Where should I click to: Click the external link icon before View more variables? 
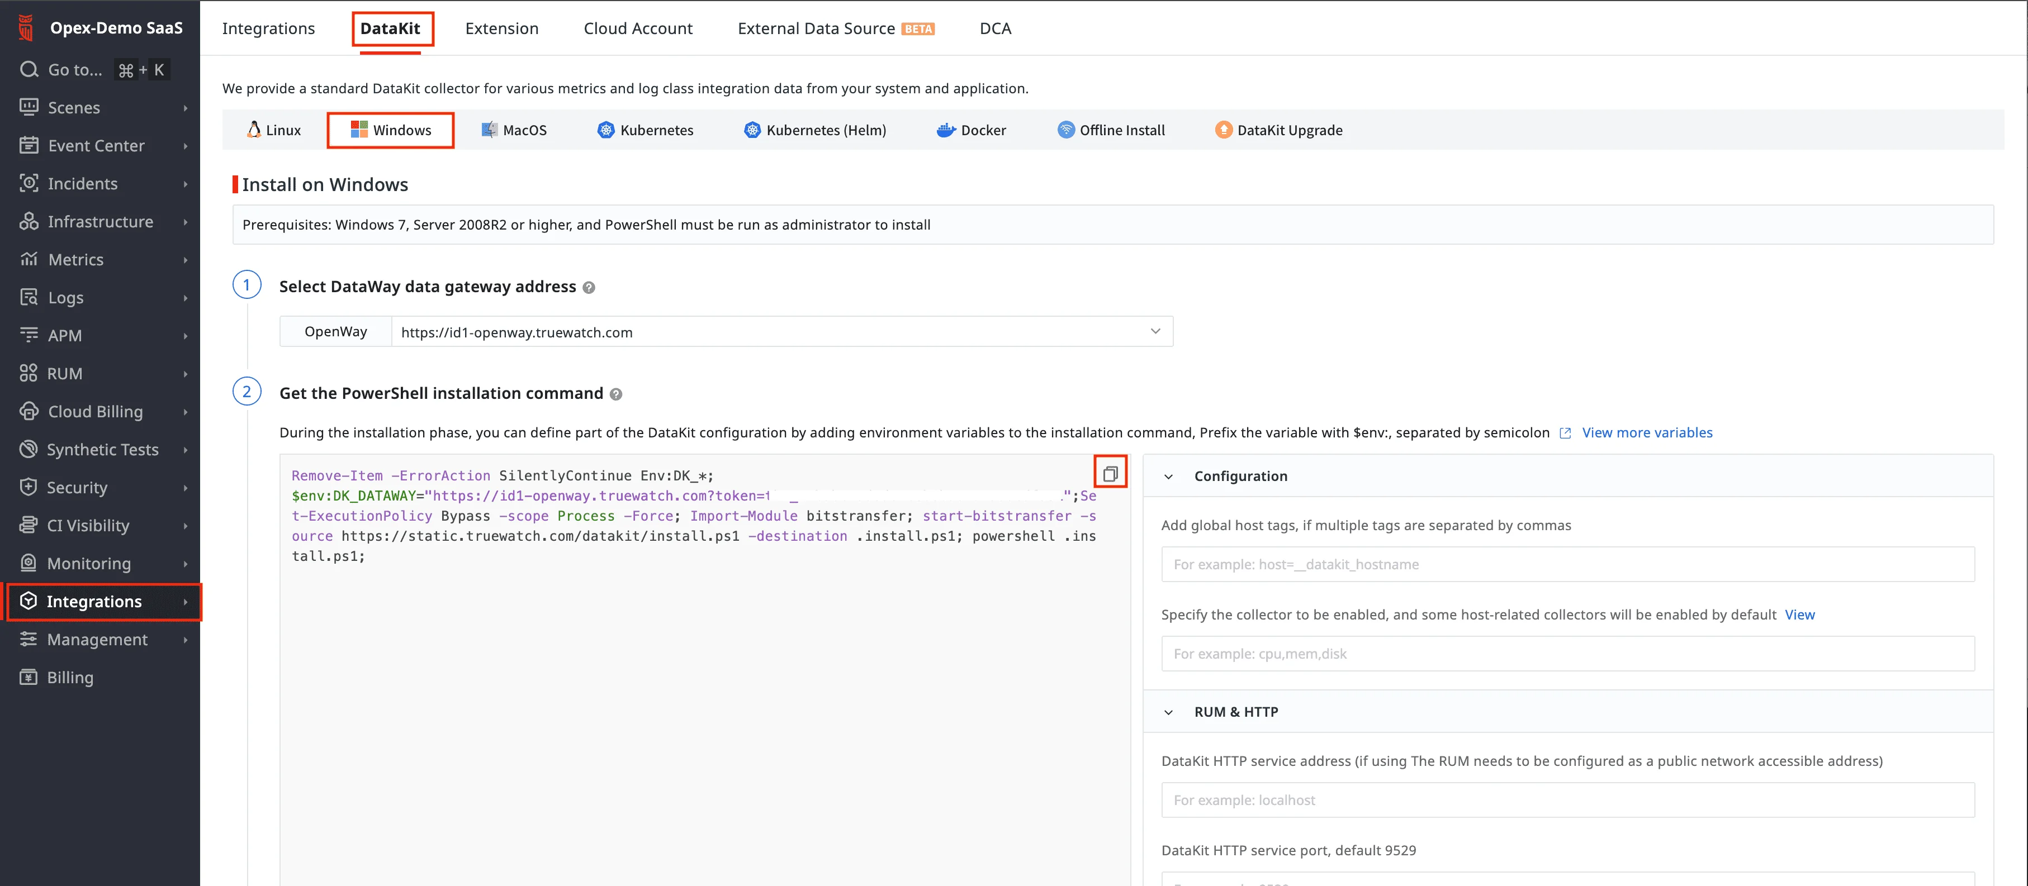[1565, 434]
